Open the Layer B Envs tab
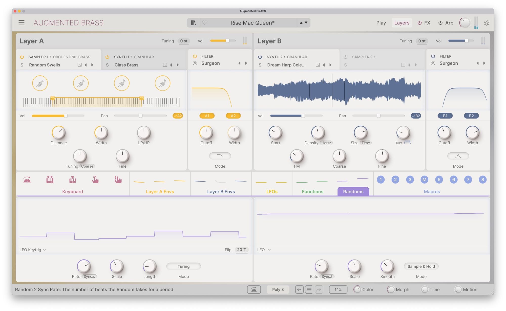The width and height of the screenshot is (506, 311). [221, 191]
